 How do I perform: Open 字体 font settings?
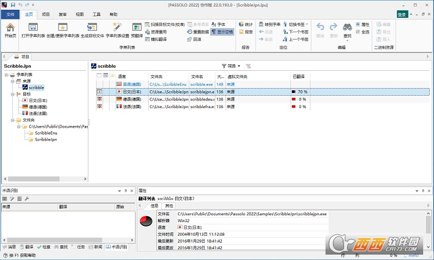pyautogui.click(x=219, y=24)
